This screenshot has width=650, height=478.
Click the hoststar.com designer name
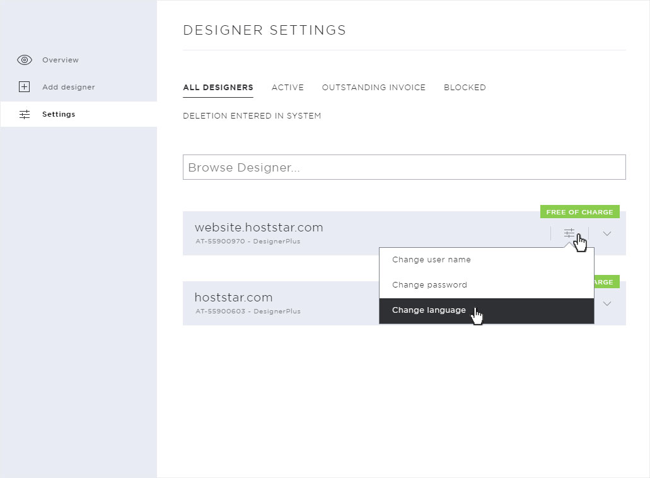(233, 297)
